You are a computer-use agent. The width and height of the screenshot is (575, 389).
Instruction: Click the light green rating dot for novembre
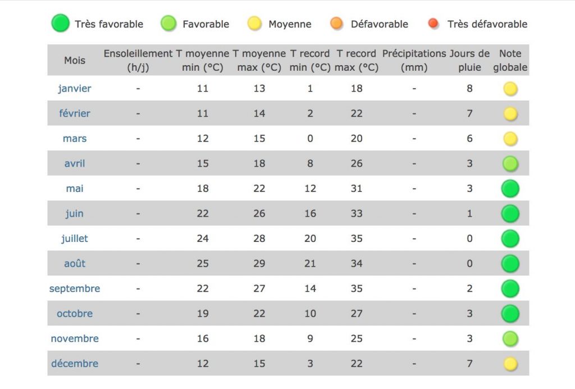pos(510,339)
